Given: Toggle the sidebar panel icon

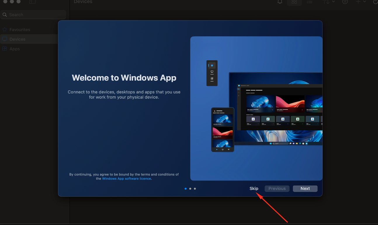Looking at the screenshot, I should tap(32, 2).
